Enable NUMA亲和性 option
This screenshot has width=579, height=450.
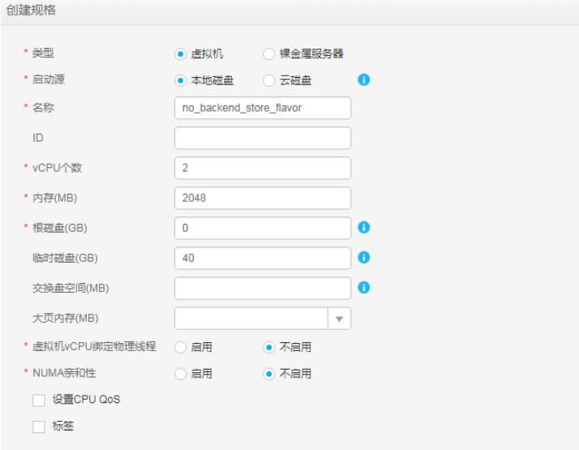[x=180, y=374]
